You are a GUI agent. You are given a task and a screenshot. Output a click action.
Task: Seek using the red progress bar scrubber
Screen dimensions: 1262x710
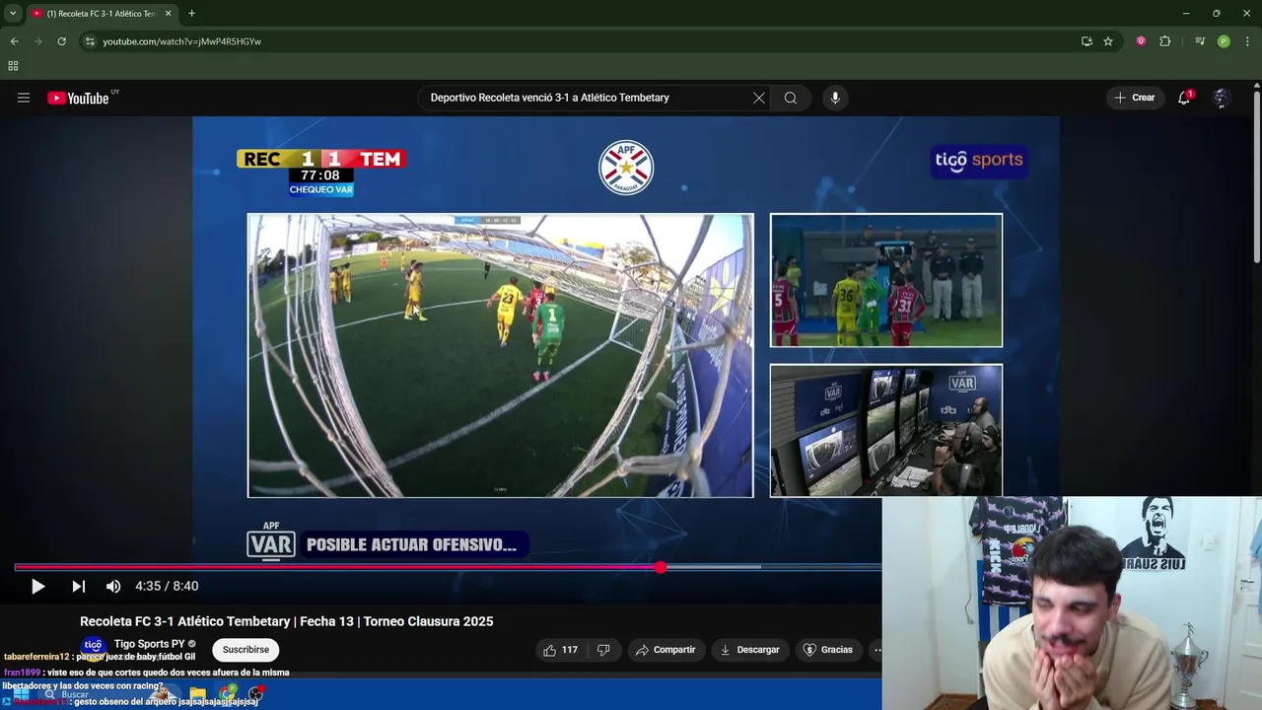click(x=660, y=567)
